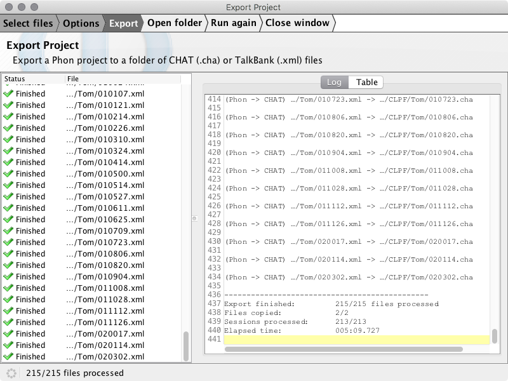Select the Tom/010723.xml row
The width and height of the screenshot is (508, 381).
click(x=91, y=243)
